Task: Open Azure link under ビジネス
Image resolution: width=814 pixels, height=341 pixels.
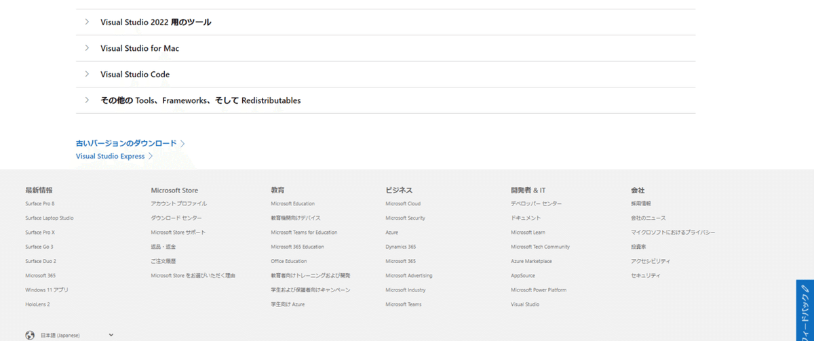Action: point(391,233)
